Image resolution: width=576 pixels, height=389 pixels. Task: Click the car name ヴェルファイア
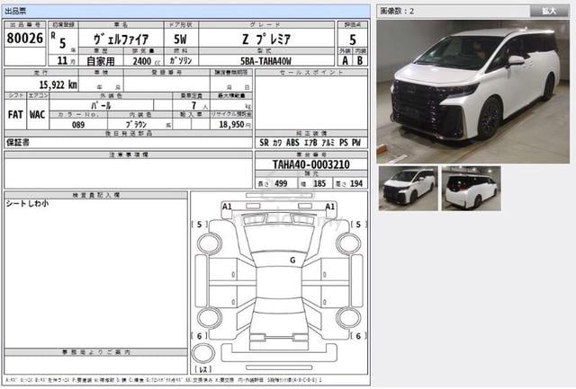[121, 39]
